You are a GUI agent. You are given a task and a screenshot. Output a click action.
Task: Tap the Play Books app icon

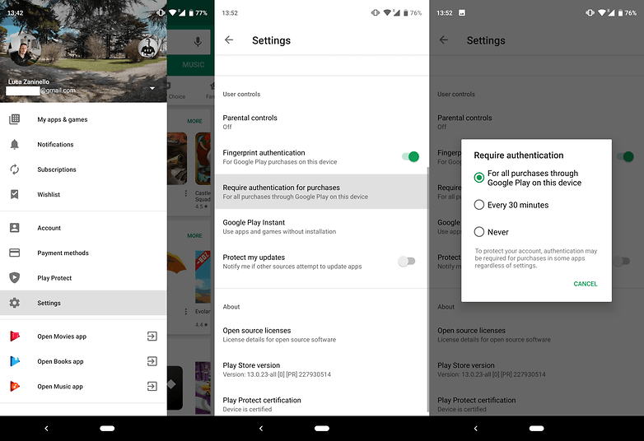(x=15, y=361)
